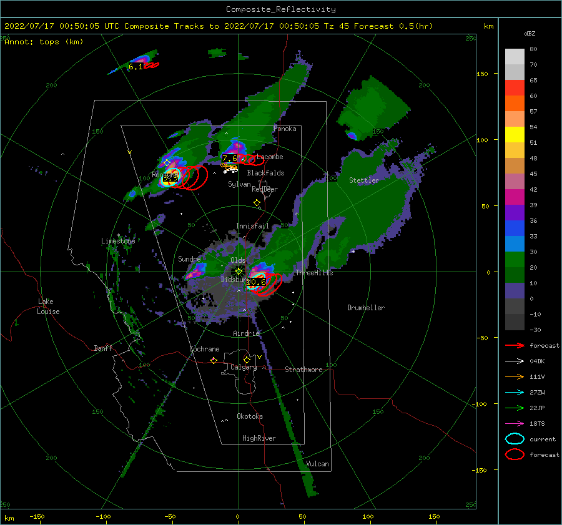Click red forecast ellipses east of Rocky storm
Image resolution: width=562 pixels, height=525 pixels.
[193, 177]
